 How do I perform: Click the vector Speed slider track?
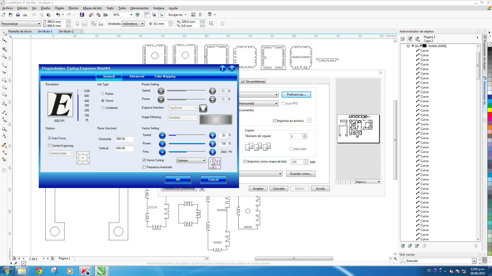click(187, 135)
